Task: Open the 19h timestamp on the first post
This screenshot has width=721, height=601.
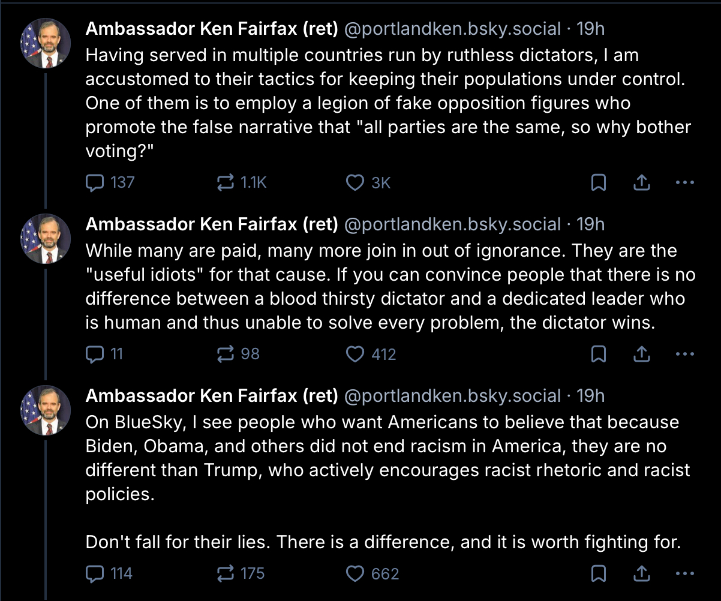Action: pyautogui.click(x=590, y=28)
